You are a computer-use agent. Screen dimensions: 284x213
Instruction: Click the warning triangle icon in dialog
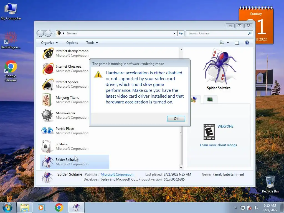pyautogui.click(x=98, y=74)
